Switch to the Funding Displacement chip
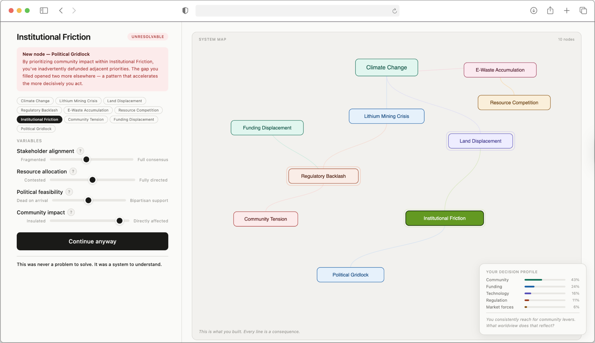The image size is (595, 343). click(134, 119)
